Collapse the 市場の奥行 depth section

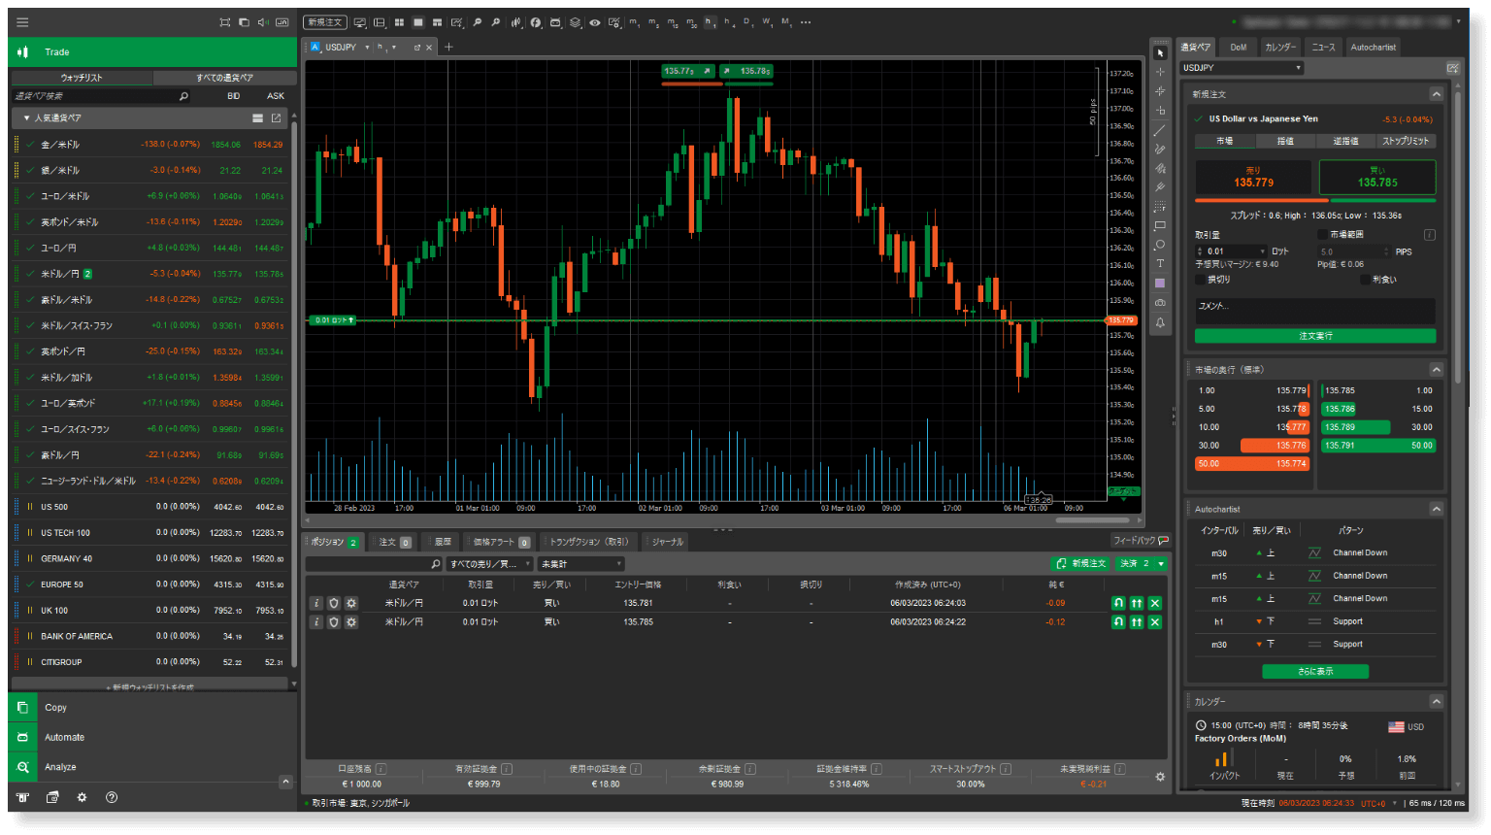click(1436, 370)
